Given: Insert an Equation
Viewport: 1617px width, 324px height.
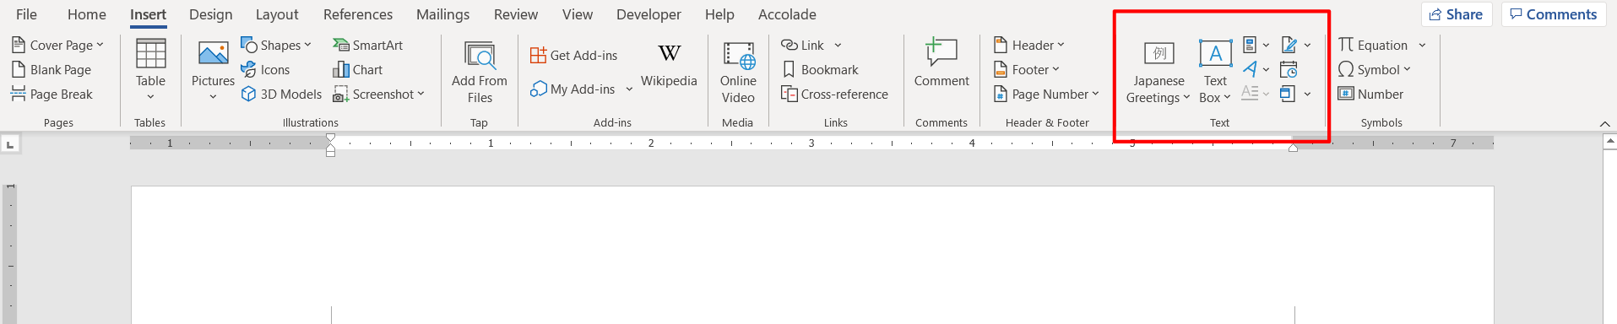Looking at the screenshot, I should (x=1373, y=45).
